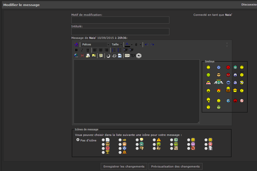The image size is (257, 171).
Task: Center align the text
Action: click(x=101, y=50)
